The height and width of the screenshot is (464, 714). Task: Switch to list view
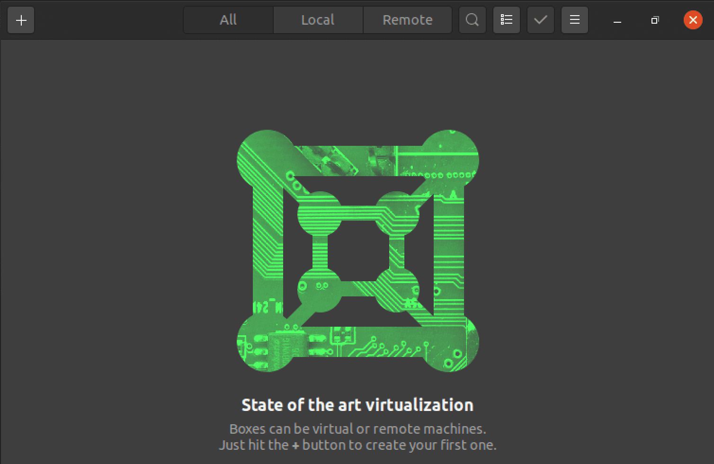click(507, 20)
